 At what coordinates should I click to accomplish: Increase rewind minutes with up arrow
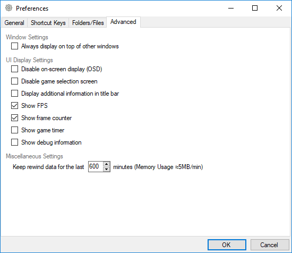(106, 164)
